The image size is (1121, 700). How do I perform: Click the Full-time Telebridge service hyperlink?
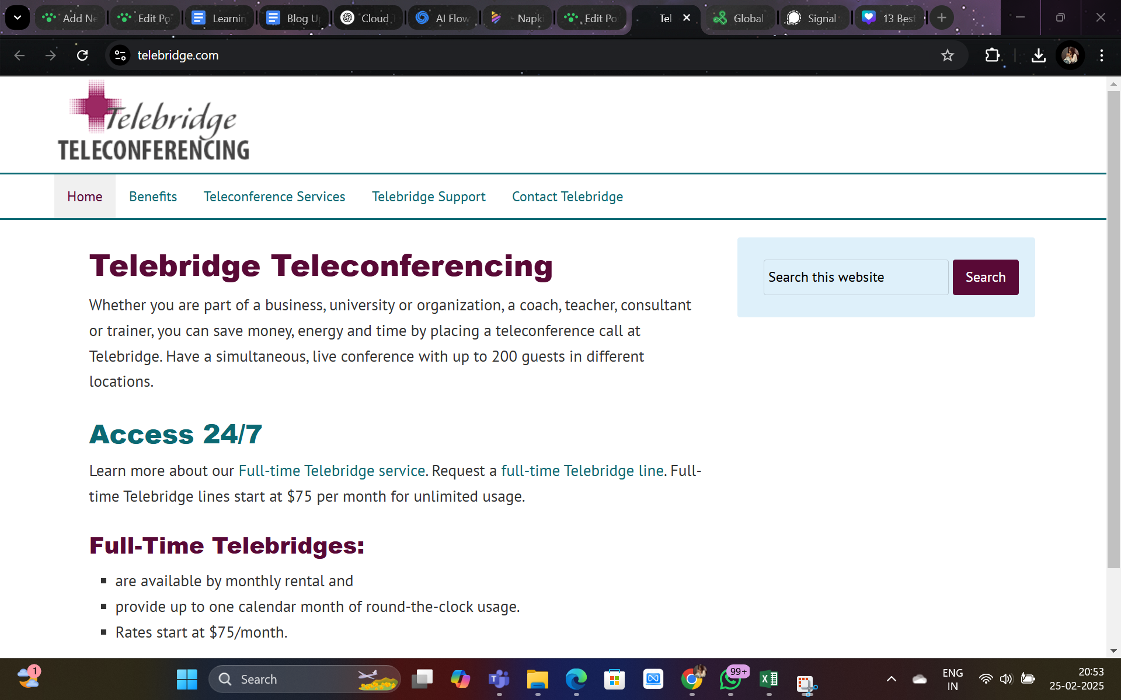click(331, 470)
